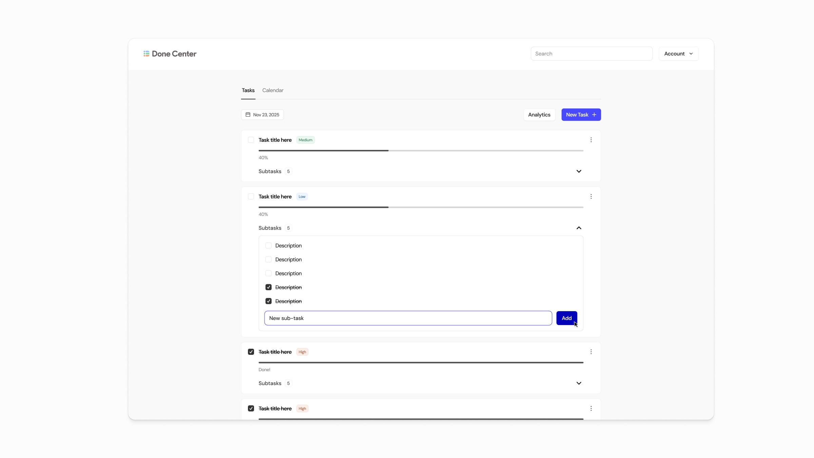
Task: Open the Account dropdown
Action: (x=678, y=54)
